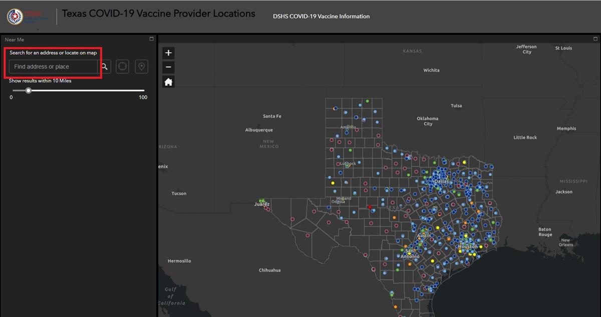Click the Chihuahua map label

(x=269, y=270)
